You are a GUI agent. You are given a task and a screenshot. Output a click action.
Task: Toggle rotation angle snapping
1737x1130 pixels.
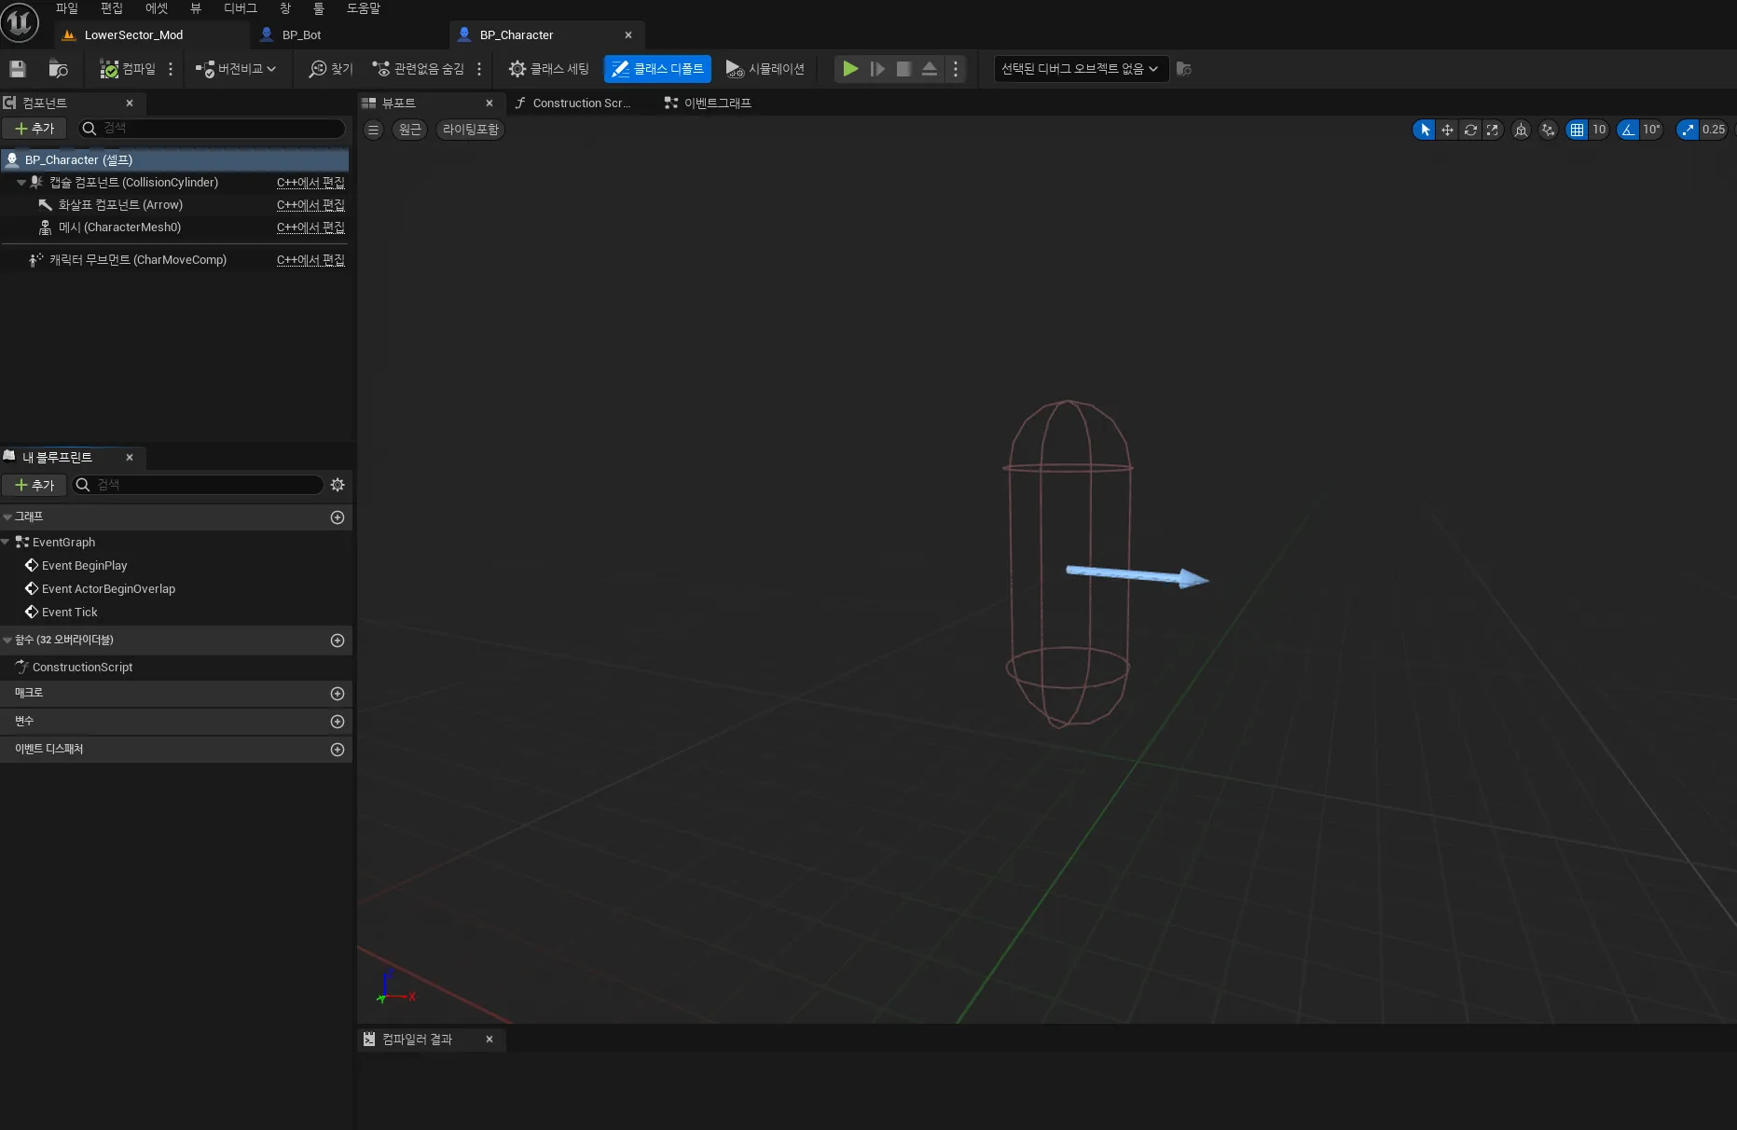coord(1628,130)
